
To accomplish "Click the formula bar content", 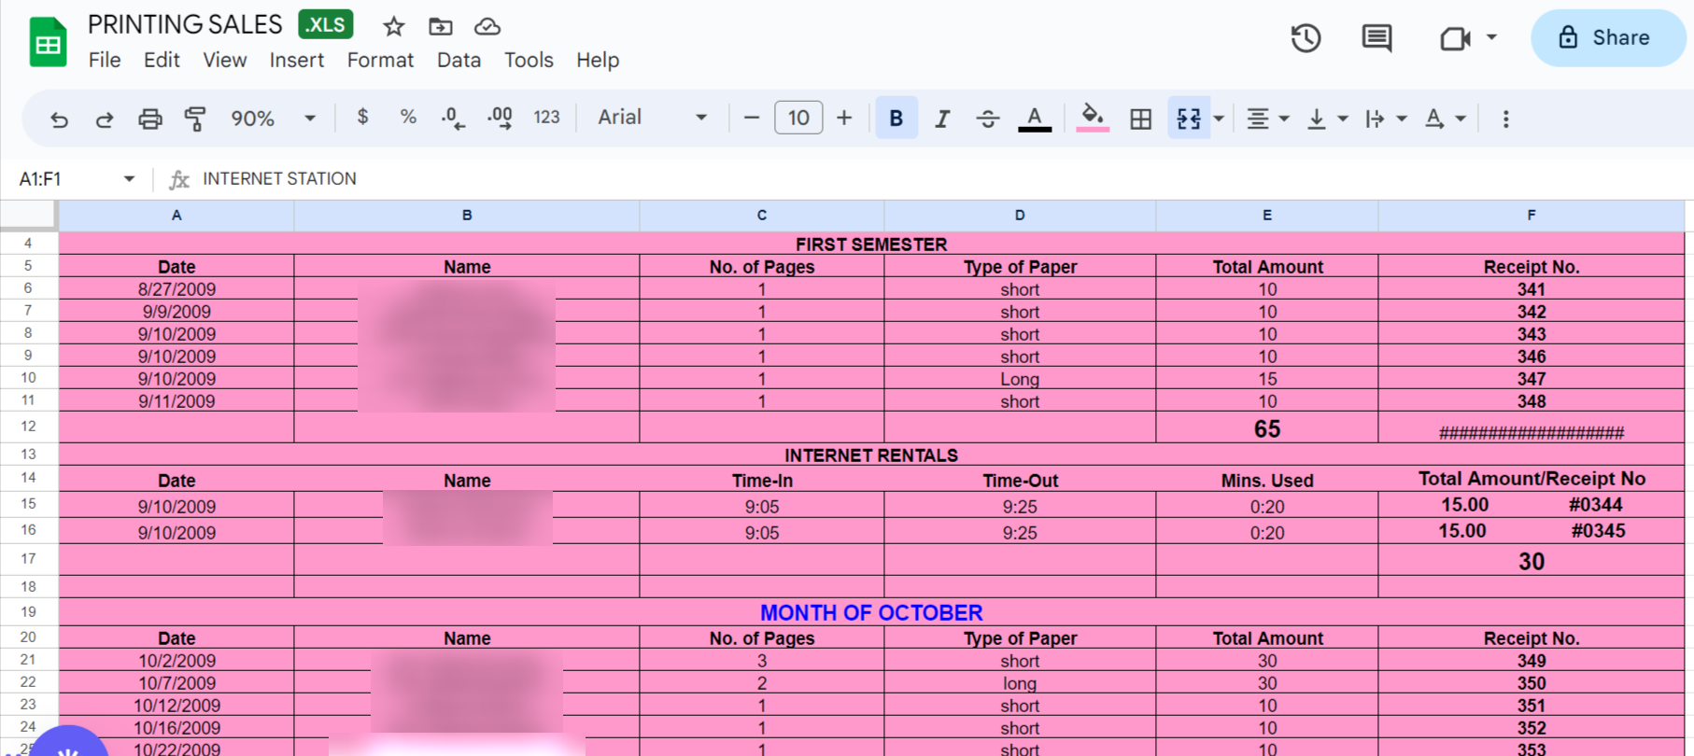I will tap(279, 178).
